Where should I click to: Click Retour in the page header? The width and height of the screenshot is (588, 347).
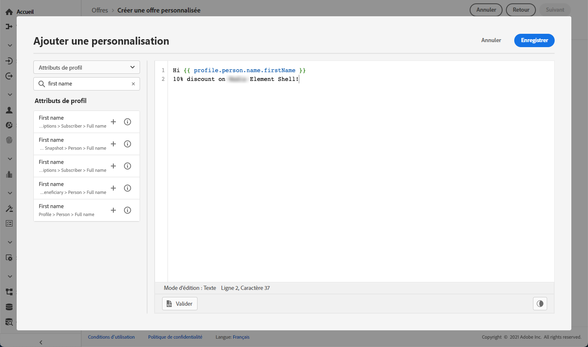coord(521,10)
